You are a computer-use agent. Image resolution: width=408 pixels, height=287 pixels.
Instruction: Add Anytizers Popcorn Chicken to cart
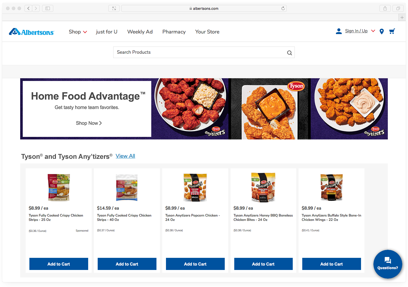point(195,264)
